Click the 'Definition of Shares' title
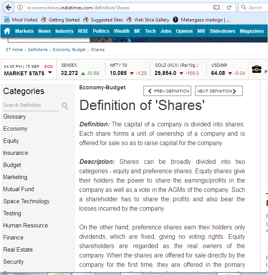 [x=142, y=105]
